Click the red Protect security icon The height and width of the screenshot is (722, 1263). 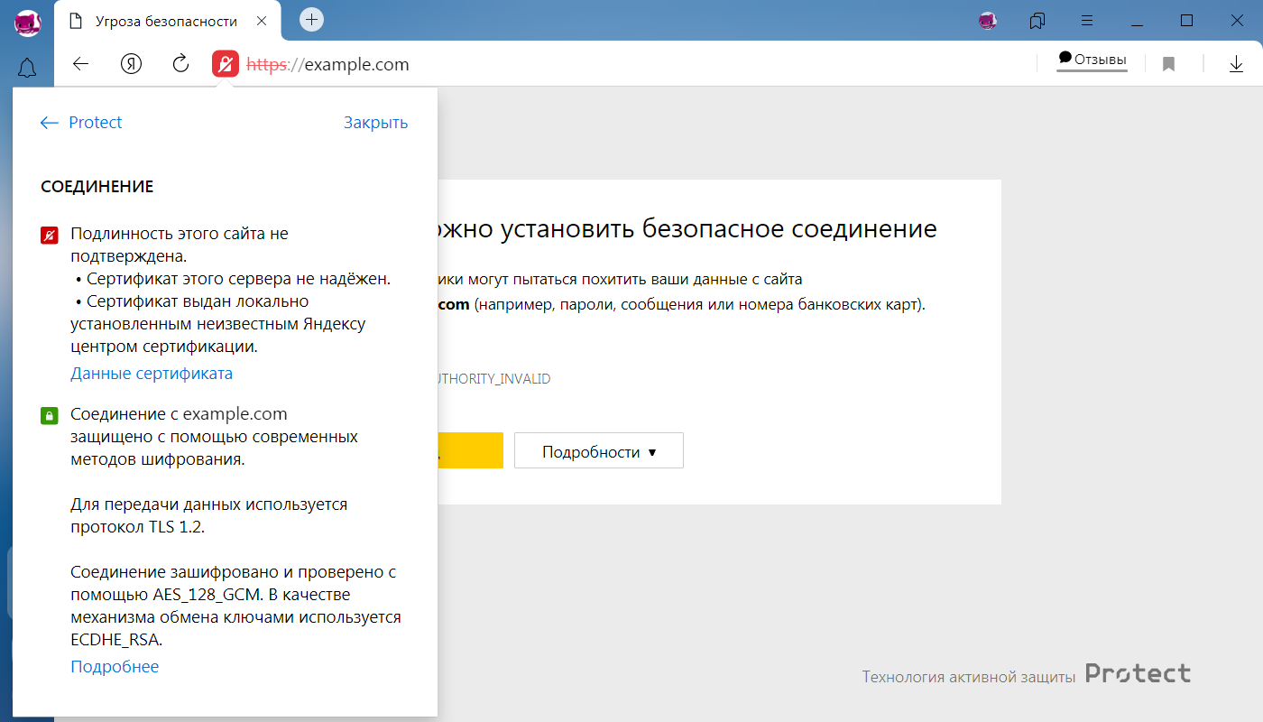(226, 64)
